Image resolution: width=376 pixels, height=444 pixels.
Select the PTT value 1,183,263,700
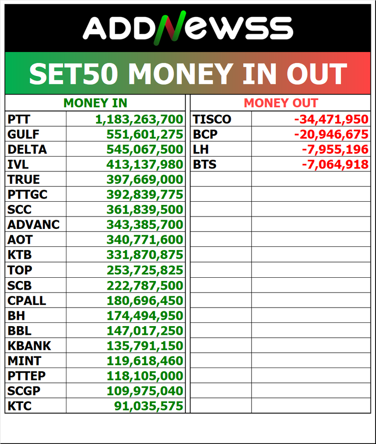coord(139,120)
